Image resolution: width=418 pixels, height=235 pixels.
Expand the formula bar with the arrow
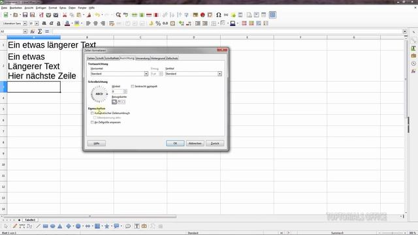tap(405, 31)
